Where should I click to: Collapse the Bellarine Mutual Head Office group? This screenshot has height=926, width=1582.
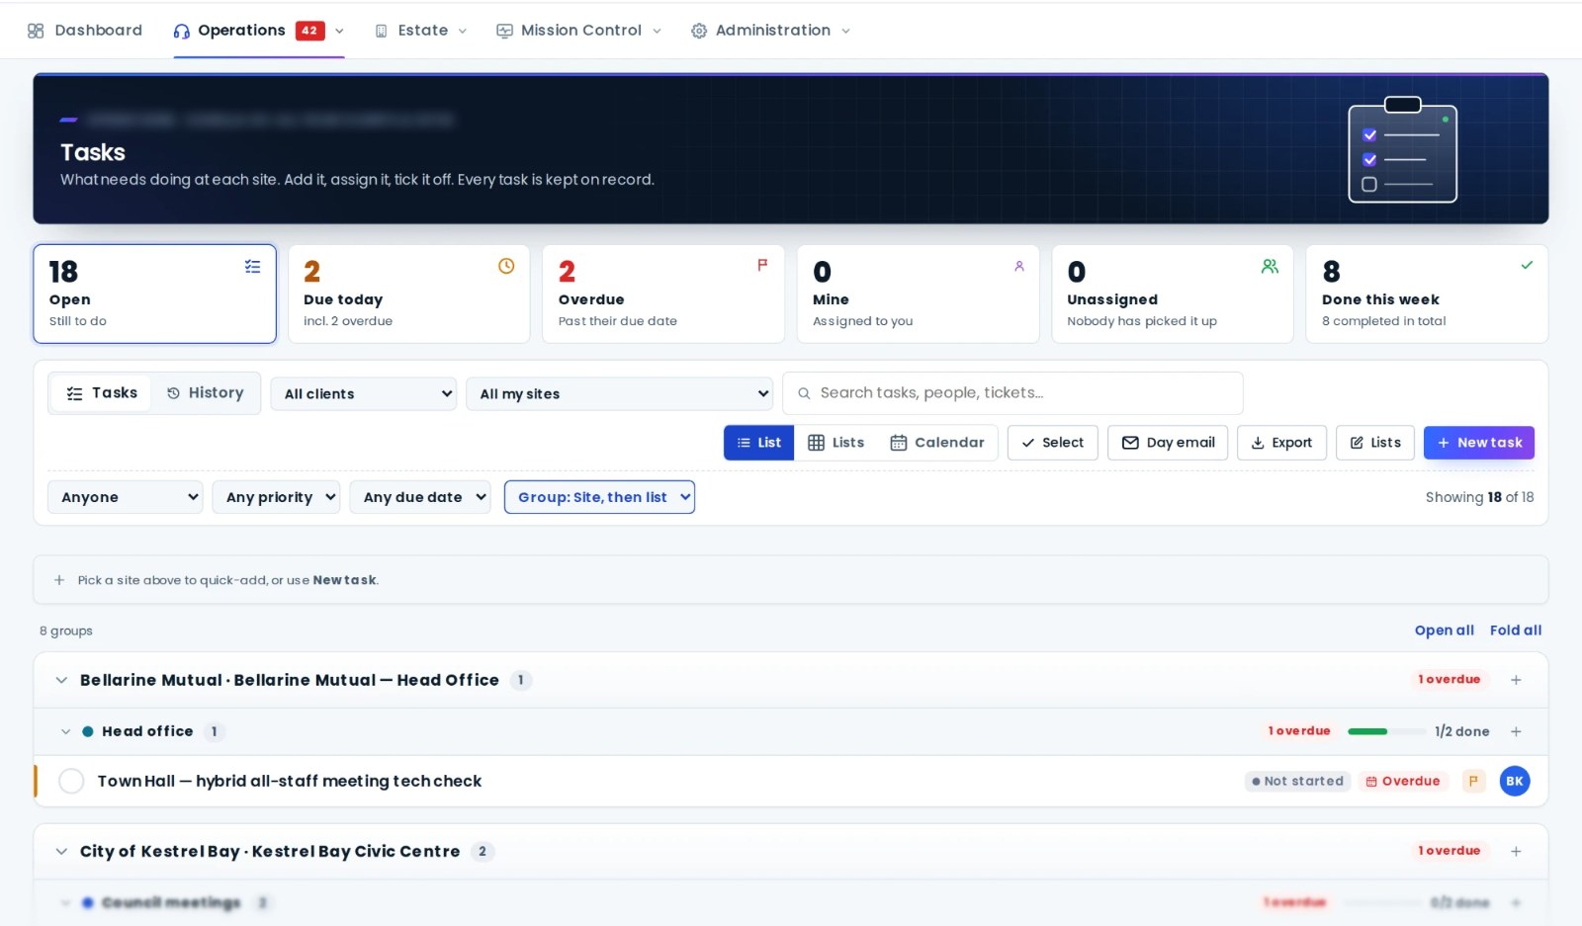click(x=61, y=680)
